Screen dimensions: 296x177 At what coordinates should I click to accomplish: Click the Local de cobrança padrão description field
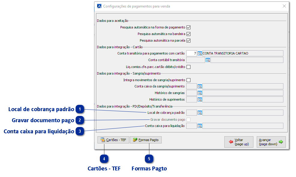click(x=243, y=113)
